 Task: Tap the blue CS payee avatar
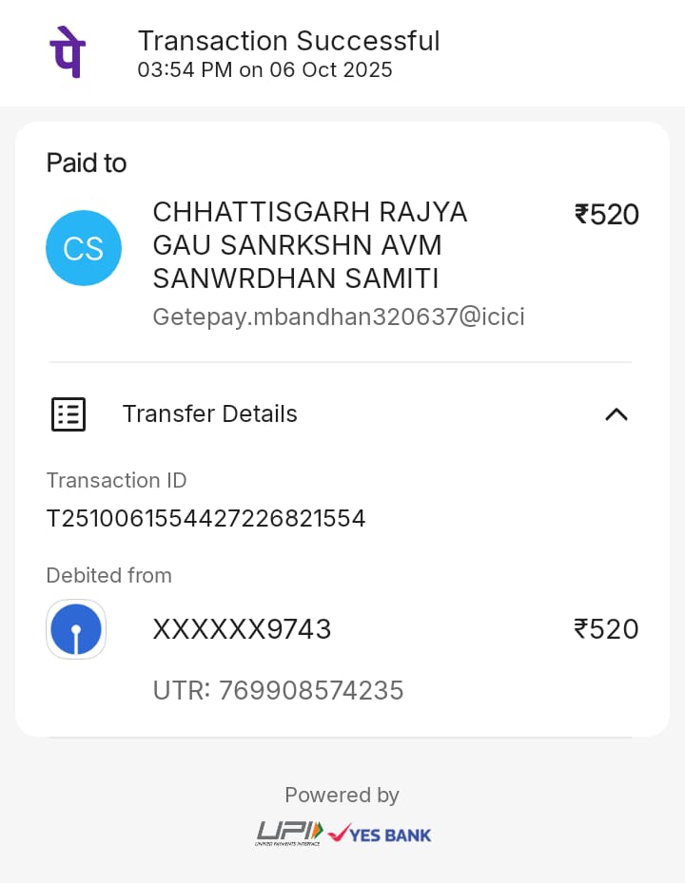(x=84, y=248)
